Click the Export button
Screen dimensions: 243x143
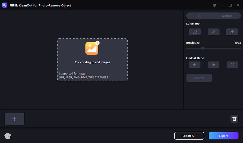223,136
